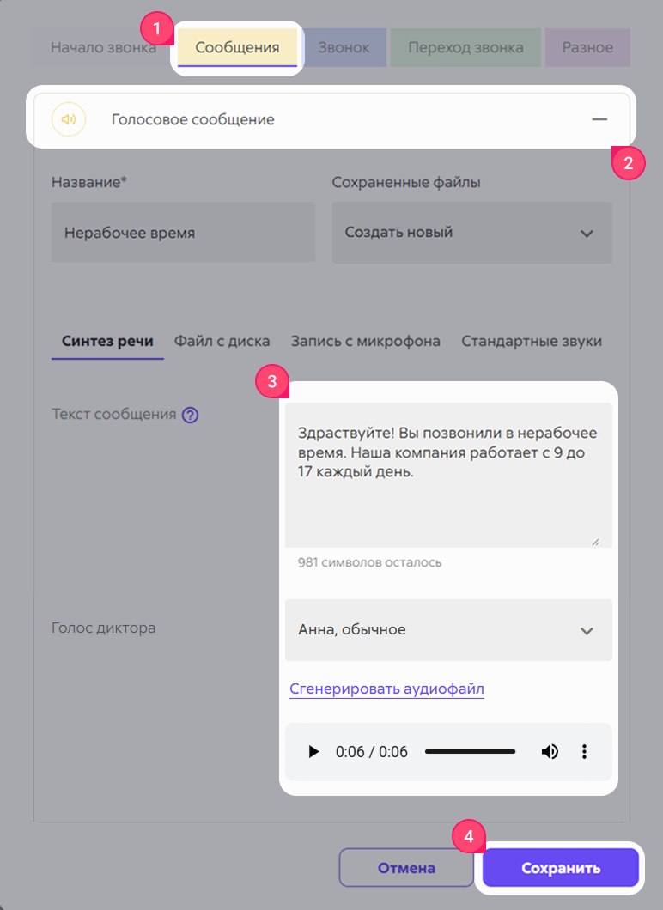Open the Звонок tab
The width and height of the screenshot is (663, 910).
tap(344, 47)
